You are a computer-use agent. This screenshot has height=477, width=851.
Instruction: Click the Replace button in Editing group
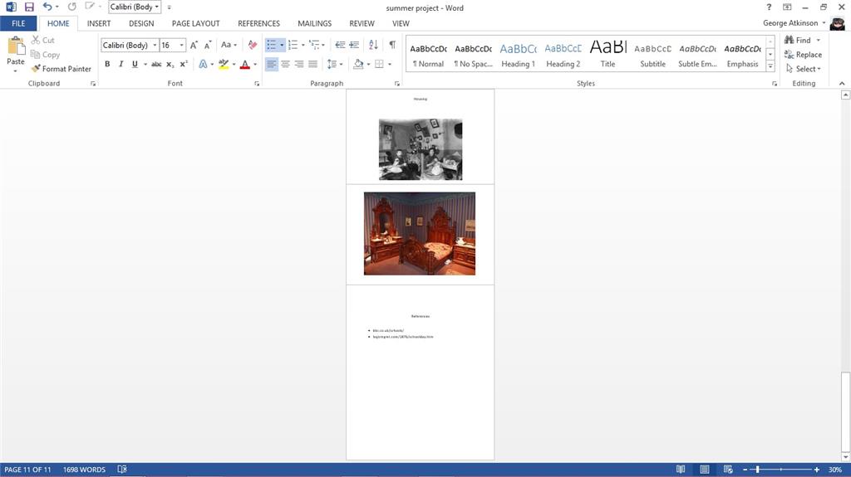pos(803,55)
